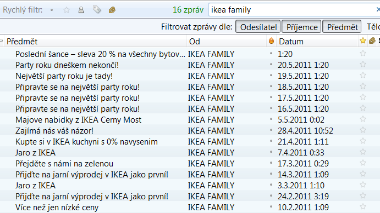Click the date 24.2.2011 3:19

[x=303, y=197]
